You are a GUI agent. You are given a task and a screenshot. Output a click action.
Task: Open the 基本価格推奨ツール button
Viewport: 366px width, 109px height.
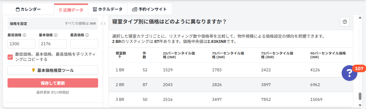tap(53, 70)
